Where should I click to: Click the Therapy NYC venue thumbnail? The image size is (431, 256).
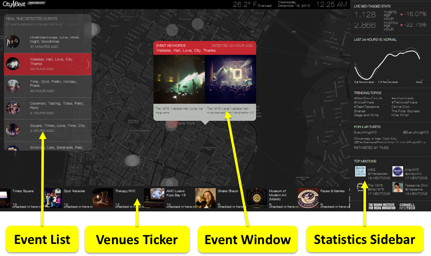point(103,198)
